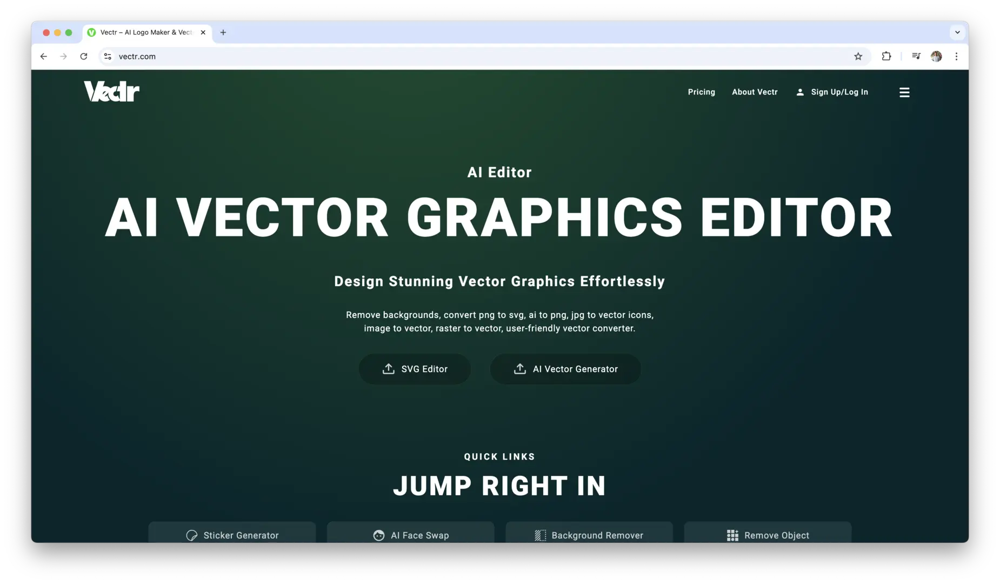This screenshot has height=584, width=1000.
Task: Click the 'JUMP RIGHT IN' heading
Action: coord(499,486)
